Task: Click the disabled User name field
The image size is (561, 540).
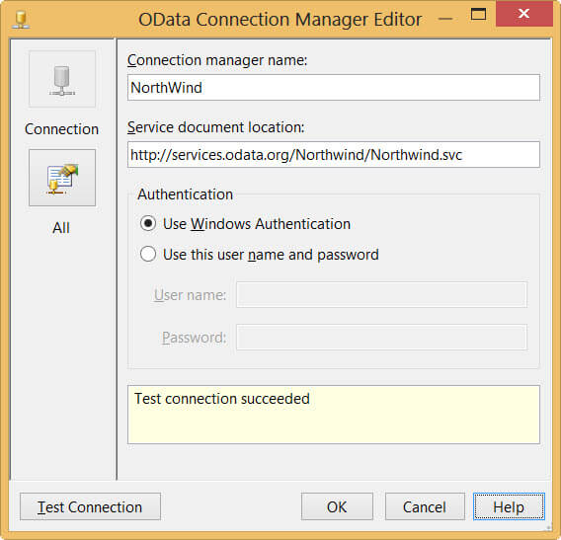Action: pyautogui.click(x=381, y=295)
